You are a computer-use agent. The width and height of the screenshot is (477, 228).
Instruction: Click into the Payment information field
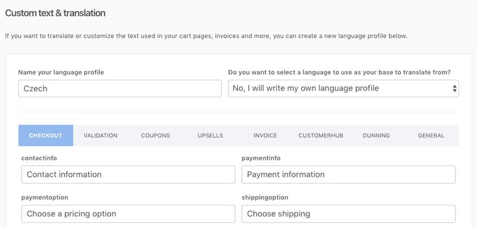coord(349,174)
